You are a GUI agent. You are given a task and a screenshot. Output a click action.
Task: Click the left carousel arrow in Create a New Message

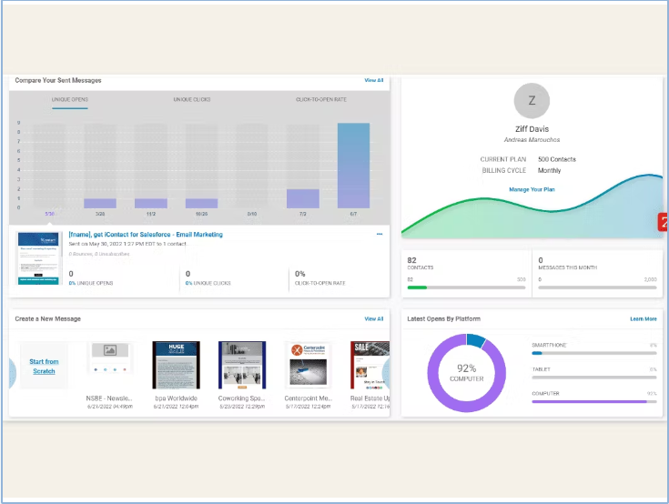click(13, 373)
